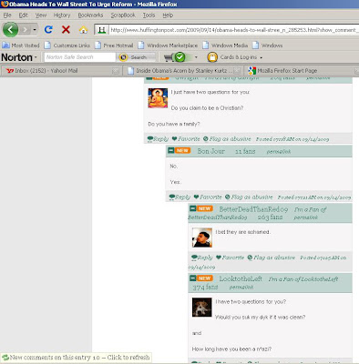Screen dimensions: 359x364
Task: Click the Norton shopping cart safety icon
Action: click(x=175, y=57)
